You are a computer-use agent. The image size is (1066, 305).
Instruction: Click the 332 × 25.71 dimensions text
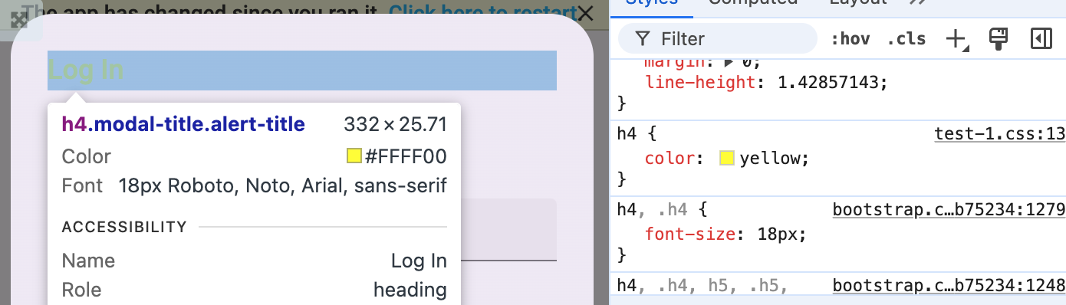pyautogui.click(x=395, y=124)
